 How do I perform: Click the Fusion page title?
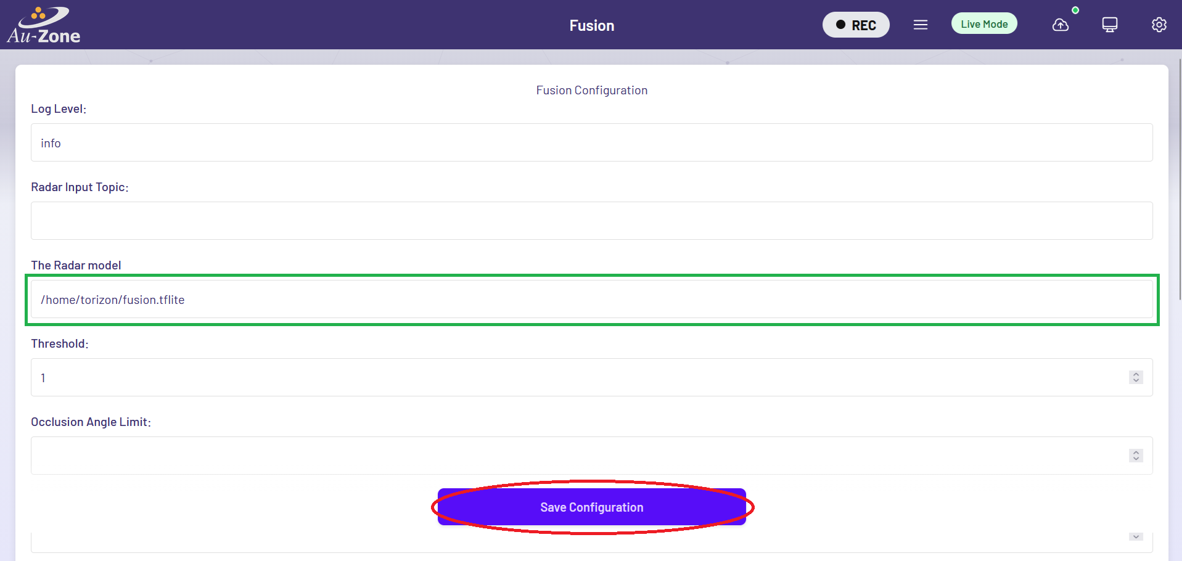592,25
